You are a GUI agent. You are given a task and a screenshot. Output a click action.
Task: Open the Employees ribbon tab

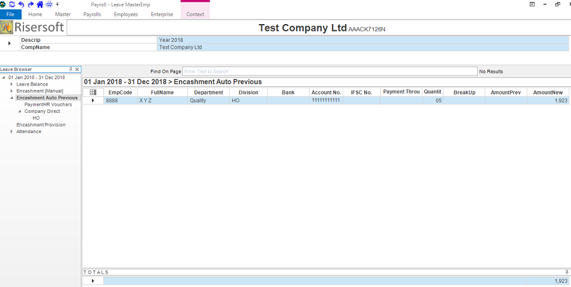pos(126,14)
